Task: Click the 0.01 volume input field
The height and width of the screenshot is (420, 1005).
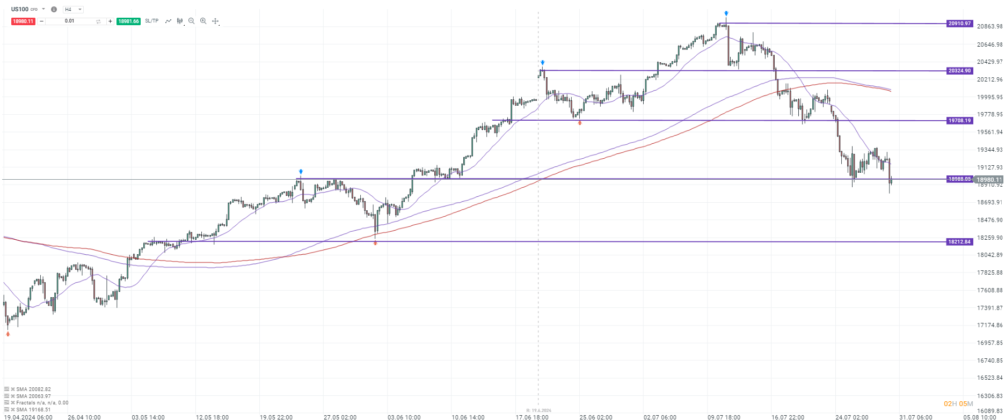Action: pos(70,21)
